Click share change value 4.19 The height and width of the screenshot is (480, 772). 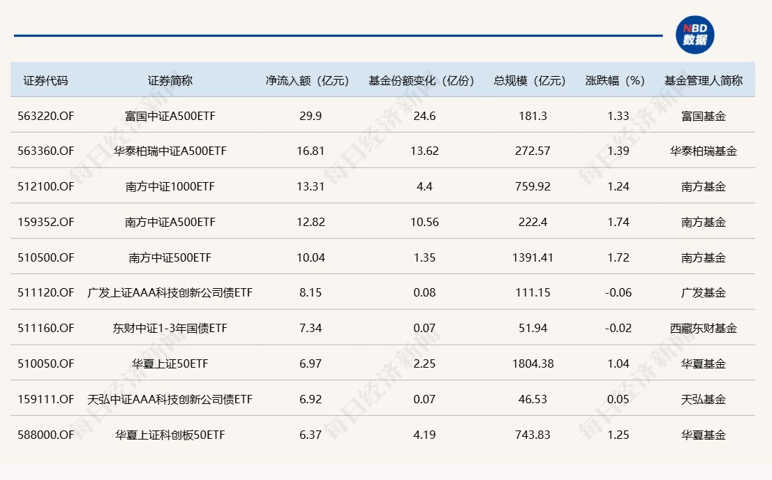tap(424, 435)
